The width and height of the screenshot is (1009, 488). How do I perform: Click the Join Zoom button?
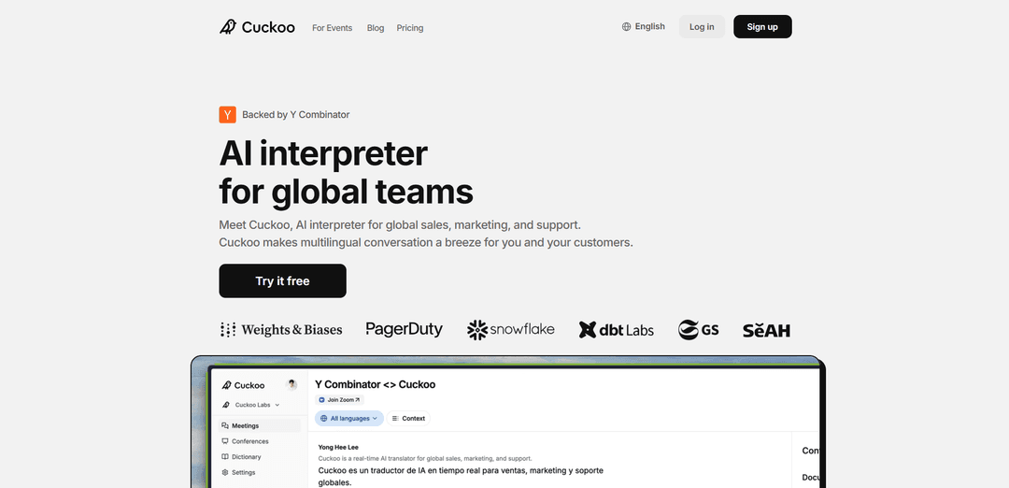(x=339, y=400)
